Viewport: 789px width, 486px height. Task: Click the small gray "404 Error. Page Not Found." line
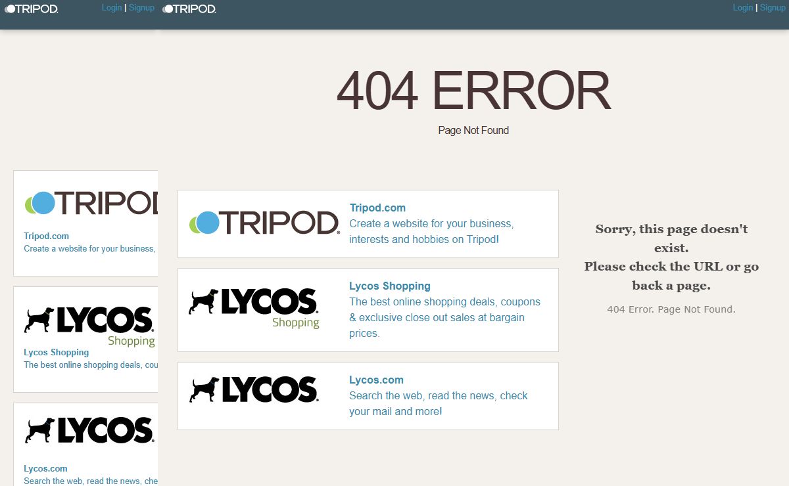coord(671,309)
